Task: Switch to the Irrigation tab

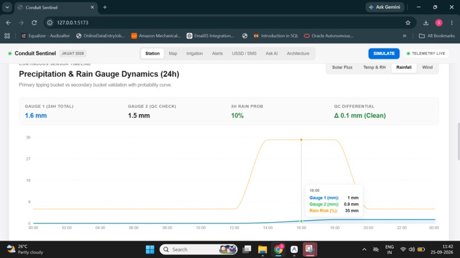Action: click(195, 54)
